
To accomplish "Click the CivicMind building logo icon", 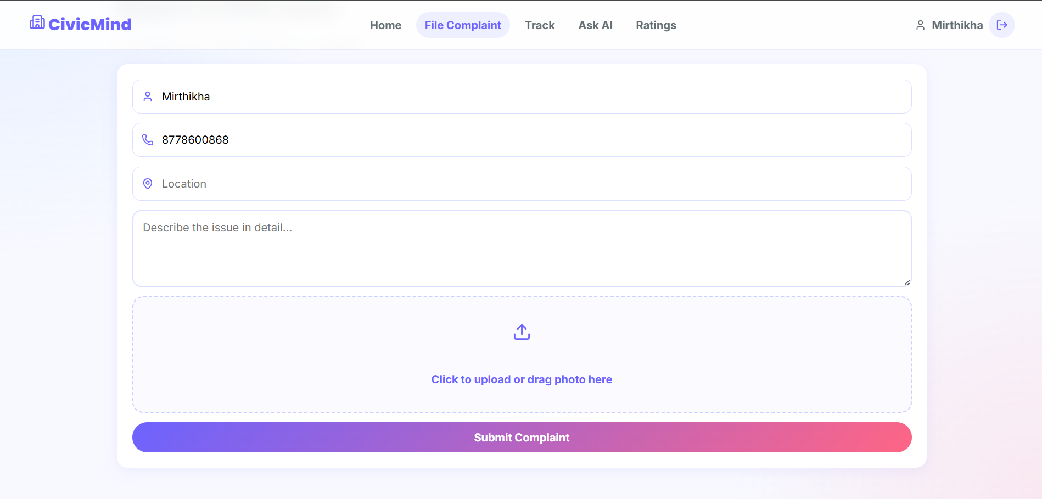I will pyautogui.click(x=37, y=22).
